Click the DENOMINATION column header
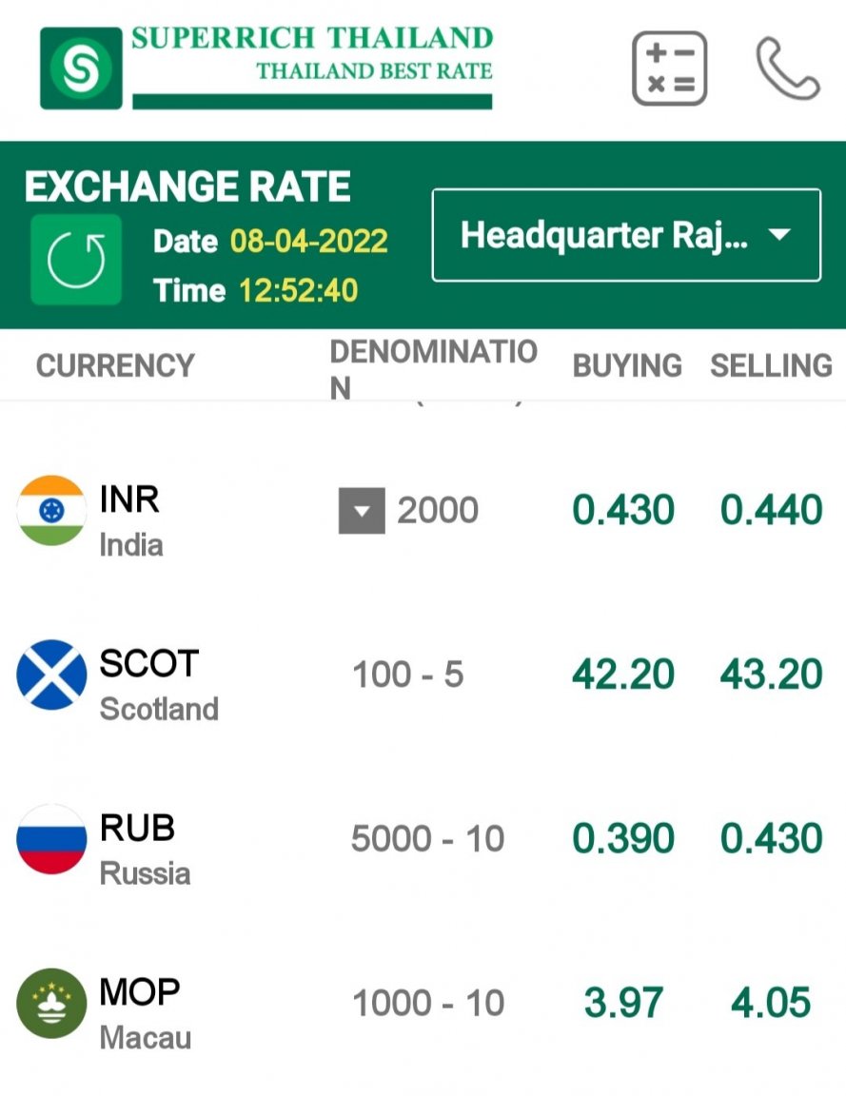This screenshot has height=1096, width=846. [433, 369]
